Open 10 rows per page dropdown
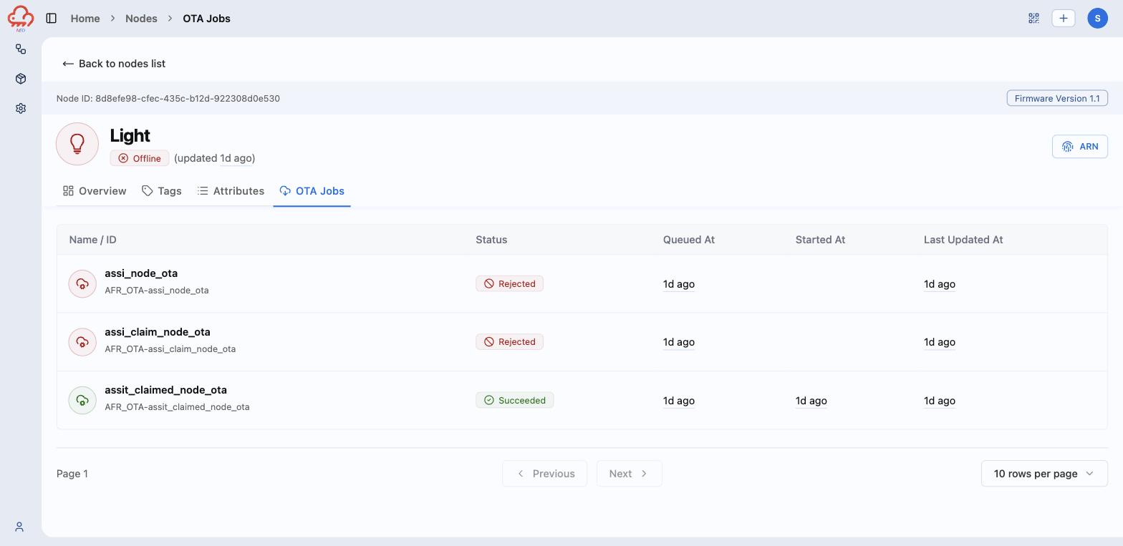1123x546 pixels. pos(1044,474)
